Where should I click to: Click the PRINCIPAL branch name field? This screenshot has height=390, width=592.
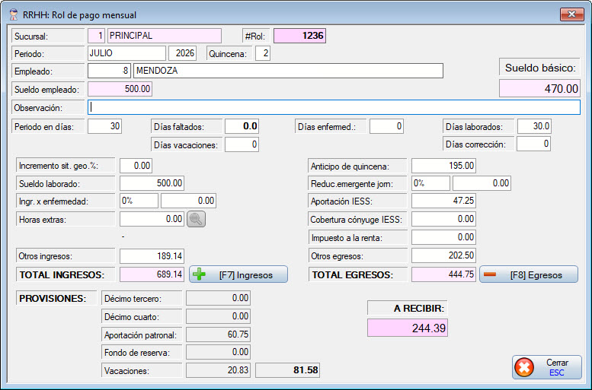165,36
